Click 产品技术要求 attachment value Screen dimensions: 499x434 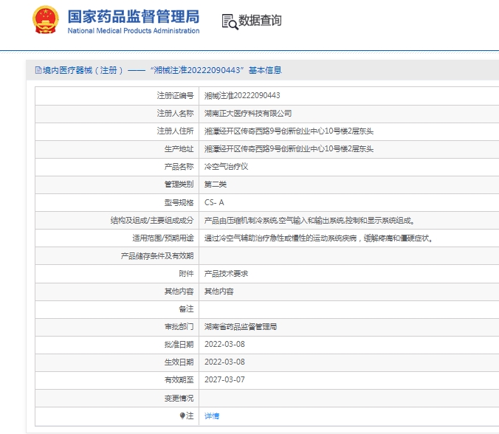pos(226,274)
